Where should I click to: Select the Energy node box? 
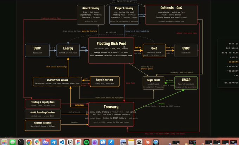tap(68, 51)
